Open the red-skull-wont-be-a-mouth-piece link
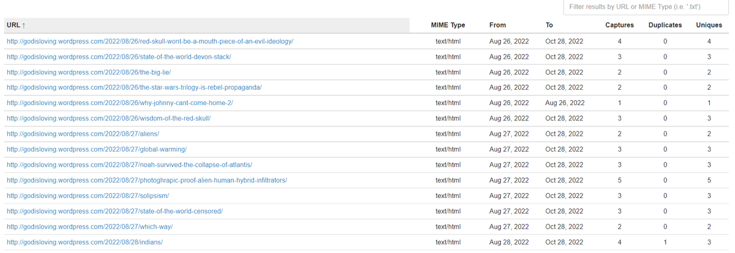 tap(150, 42)
